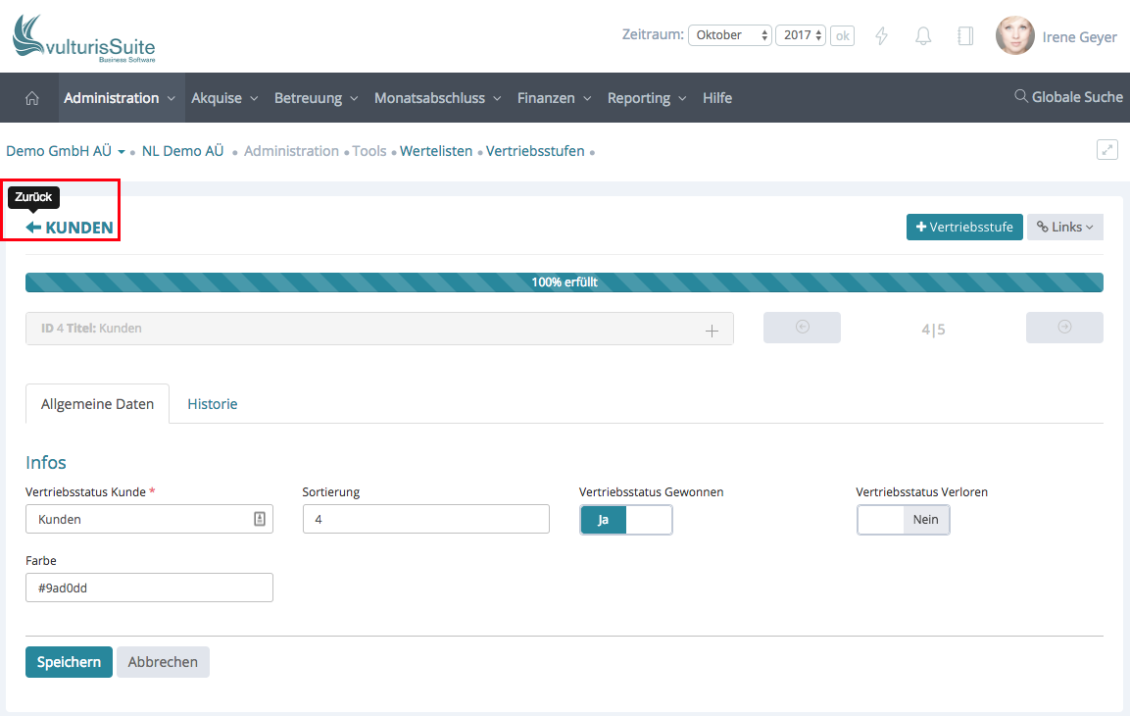This screenshot has height=716, width=1130.
Task: Open the year dropdown showing 2017
Action: [801, 35]
